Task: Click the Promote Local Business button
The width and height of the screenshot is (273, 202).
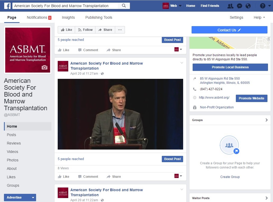Action: coord(230,67)
